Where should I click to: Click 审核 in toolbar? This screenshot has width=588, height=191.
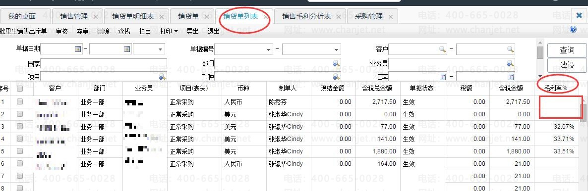[62, 32]
